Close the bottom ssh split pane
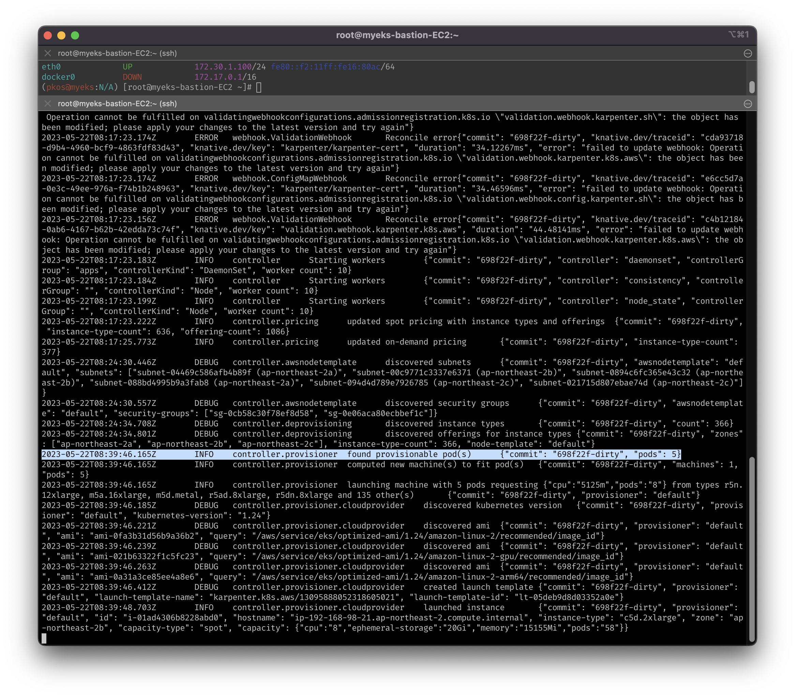Image resolution: width=795 pixels, height=696 pixels. (48, 104)
